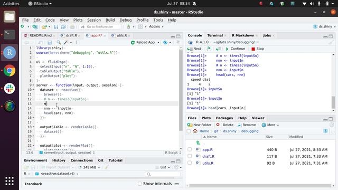Open Find/Replace magnifier in editor
Image resolution: width=338 pixels, height=190 pixels.
point(59,42)
